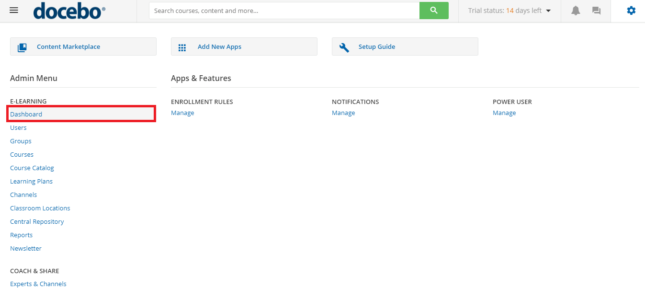Screen dimensions: 645x288
Task: Click the green search magnifier button
Action: click(x=434, y=11)
